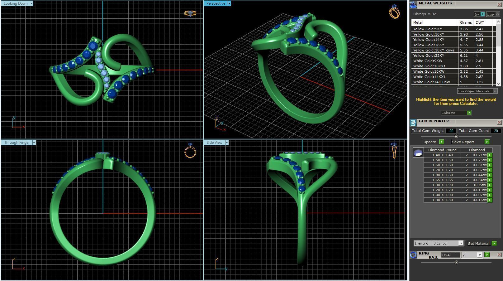Screen dimensions: 503x281
Task: Click the Metal Weights scale icon
Action: tap(413, 5)
